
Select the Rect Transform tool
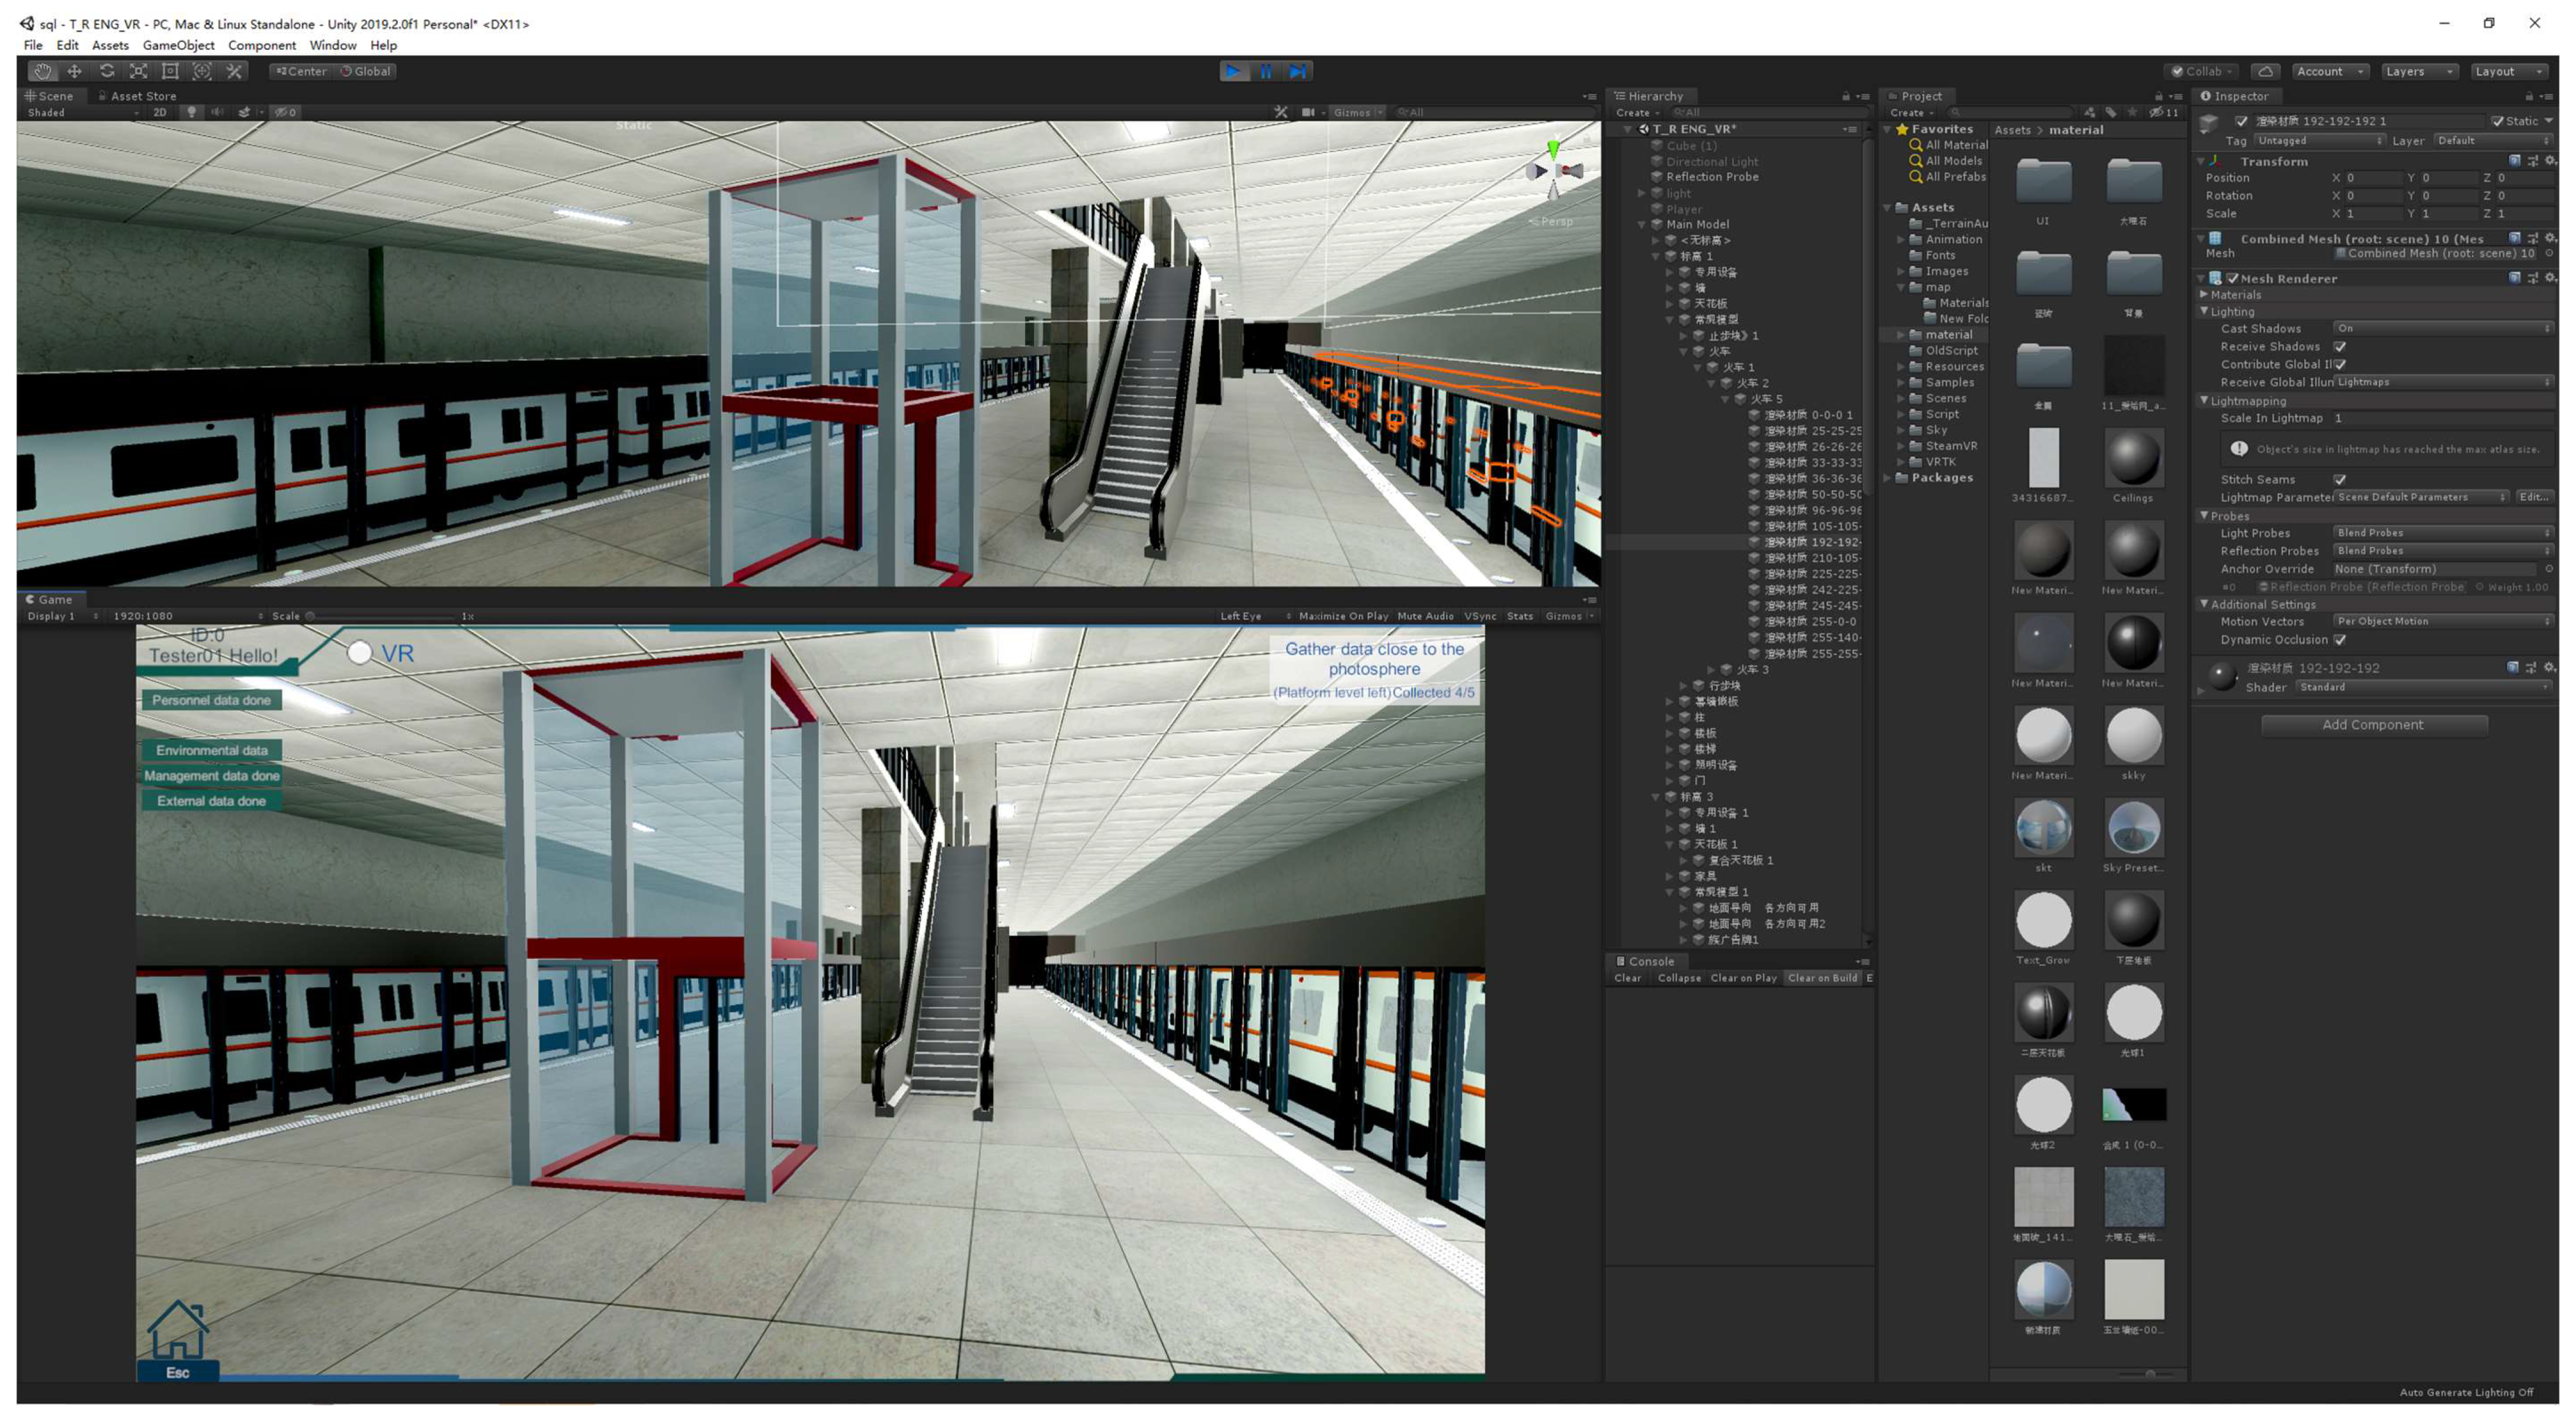170,71
